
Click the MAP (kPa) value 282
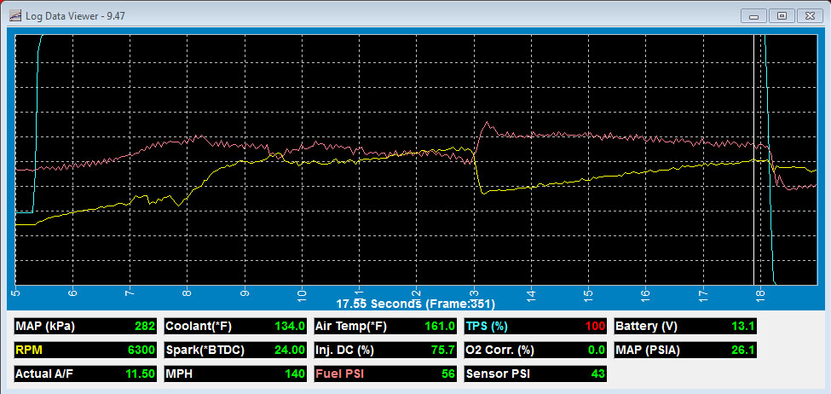pos(145,327)
